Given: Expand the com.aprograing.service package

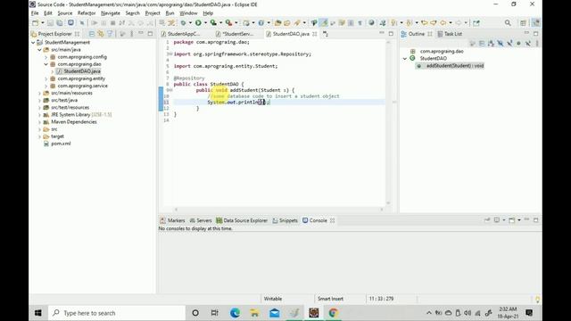Looking at the screenshot, I should click(x=46, y=86).
